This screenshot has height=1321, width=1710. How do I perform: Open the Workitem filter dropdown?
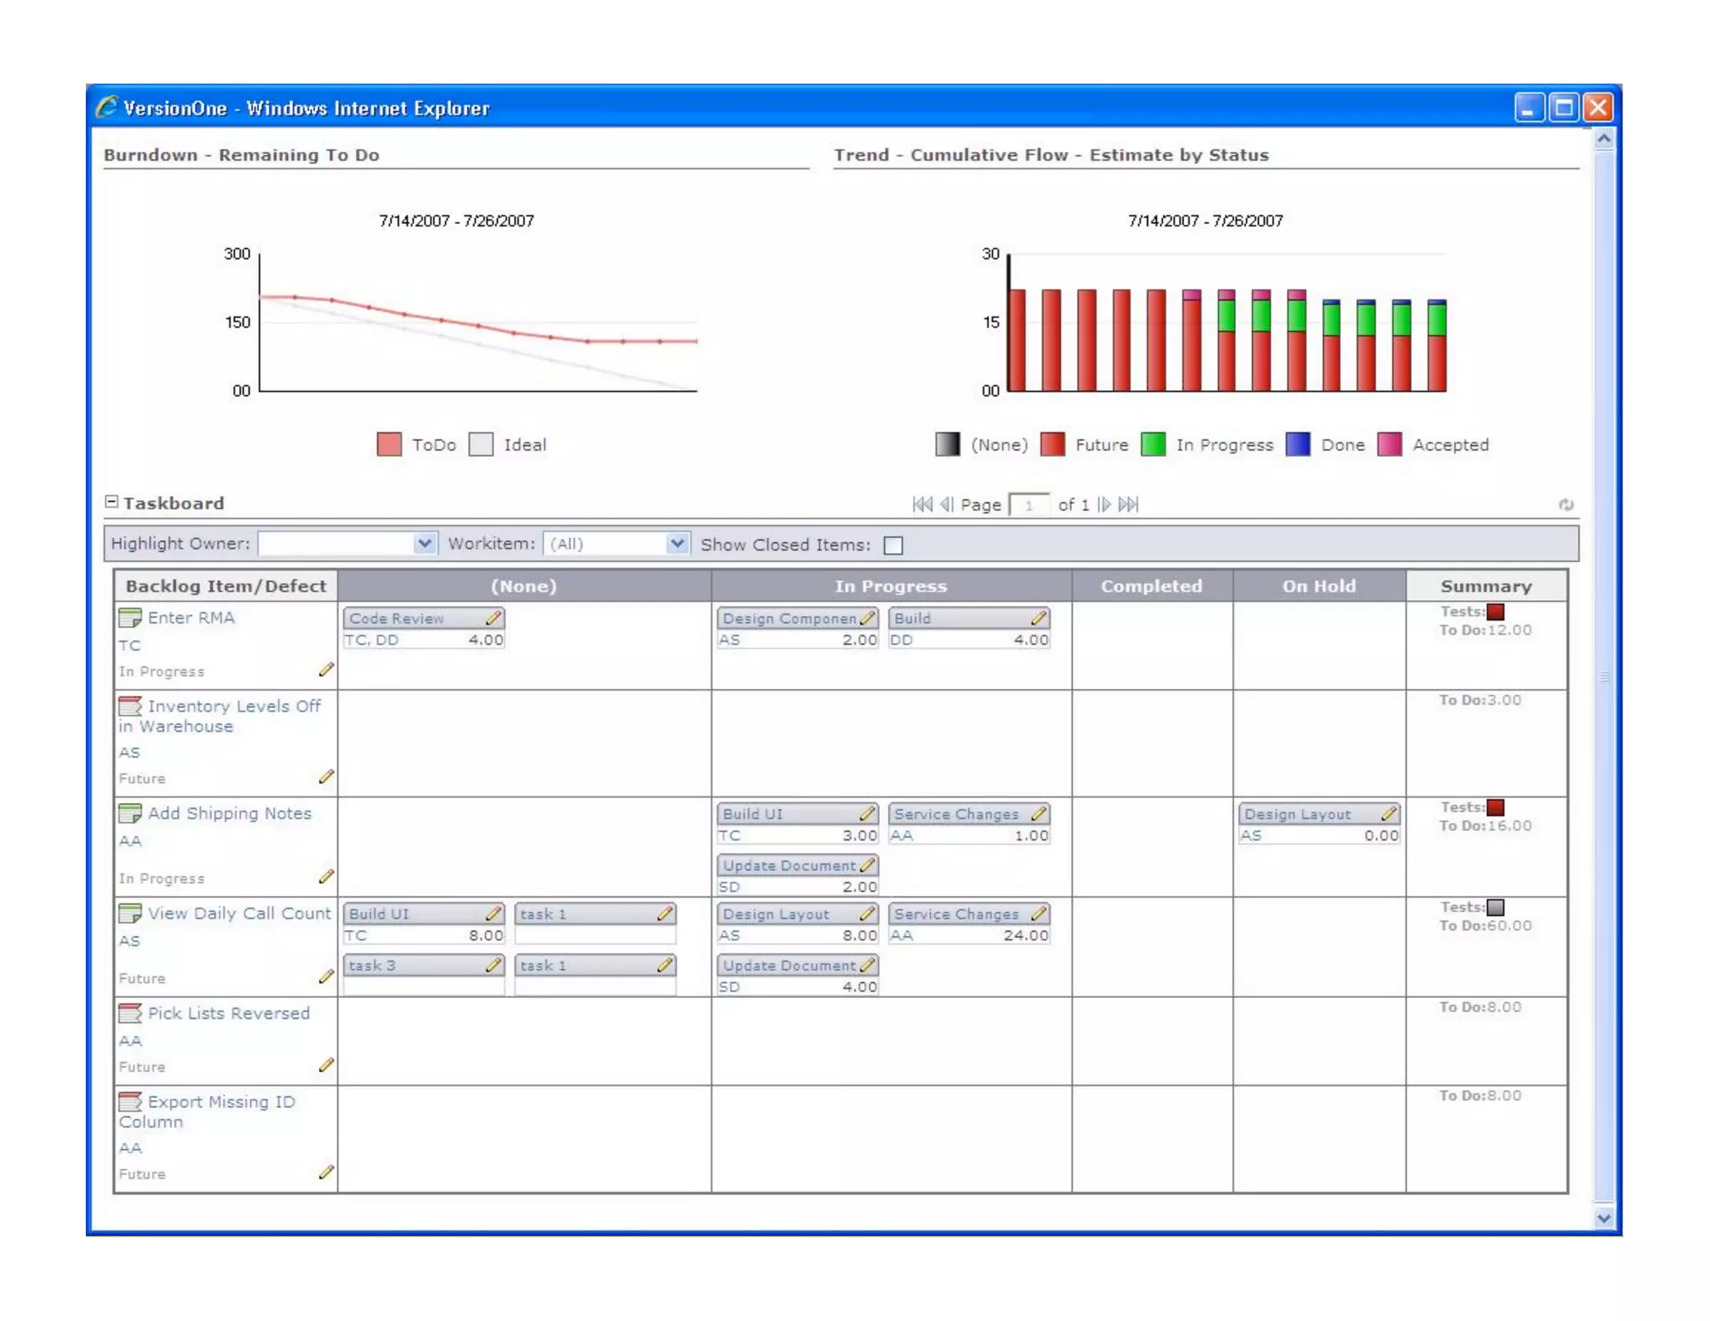click(677, 544)
